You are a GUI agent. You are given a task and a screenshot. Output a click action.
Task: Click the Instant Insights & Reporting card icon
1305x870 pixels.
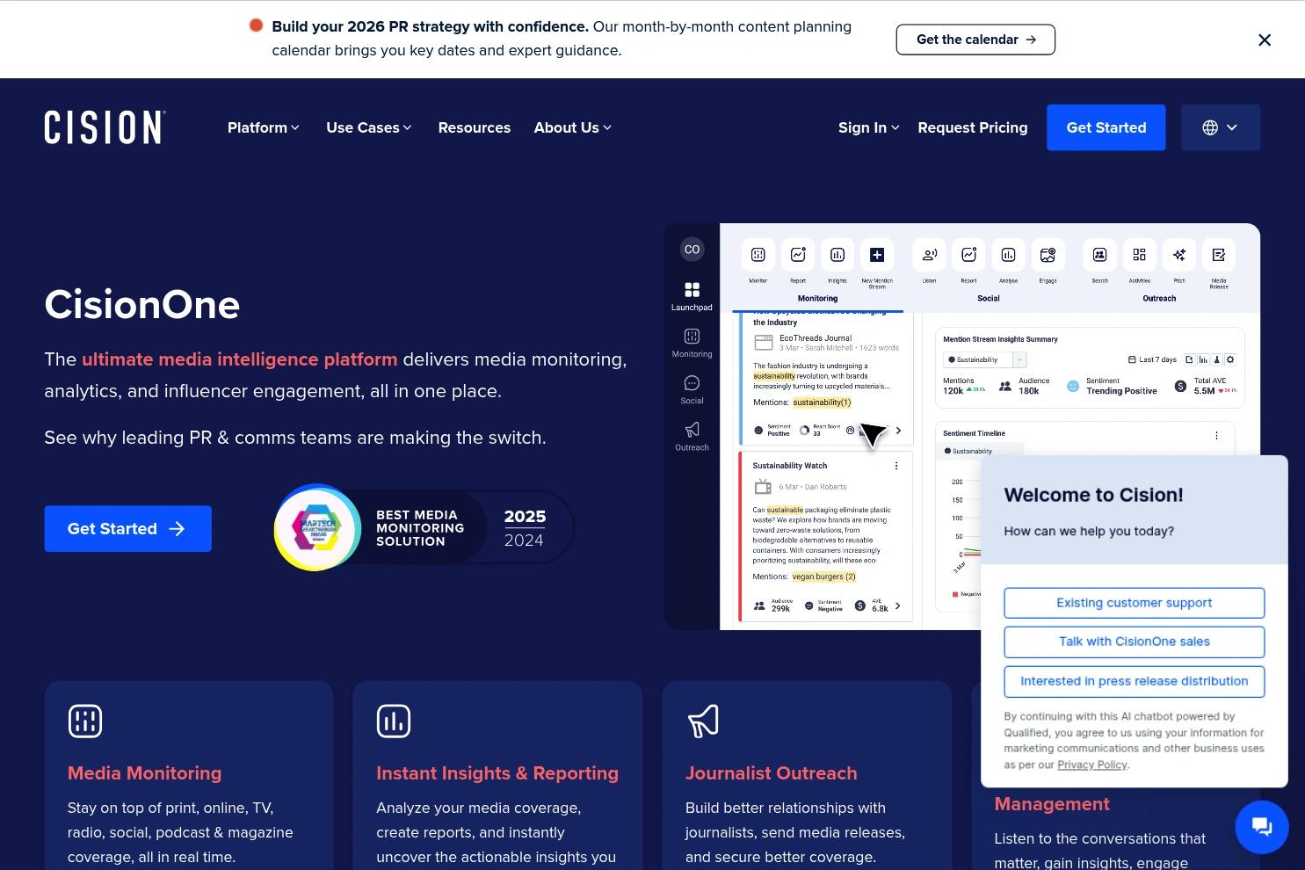tap(394, 721)
